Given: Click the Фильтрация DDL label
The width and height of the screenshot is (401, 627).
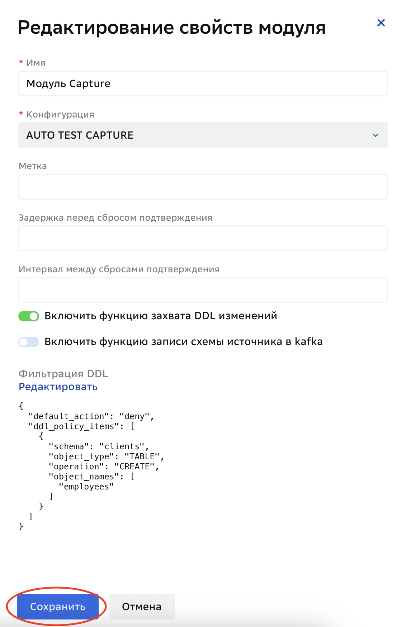Looking at the screenshot, I should point(63,374).
